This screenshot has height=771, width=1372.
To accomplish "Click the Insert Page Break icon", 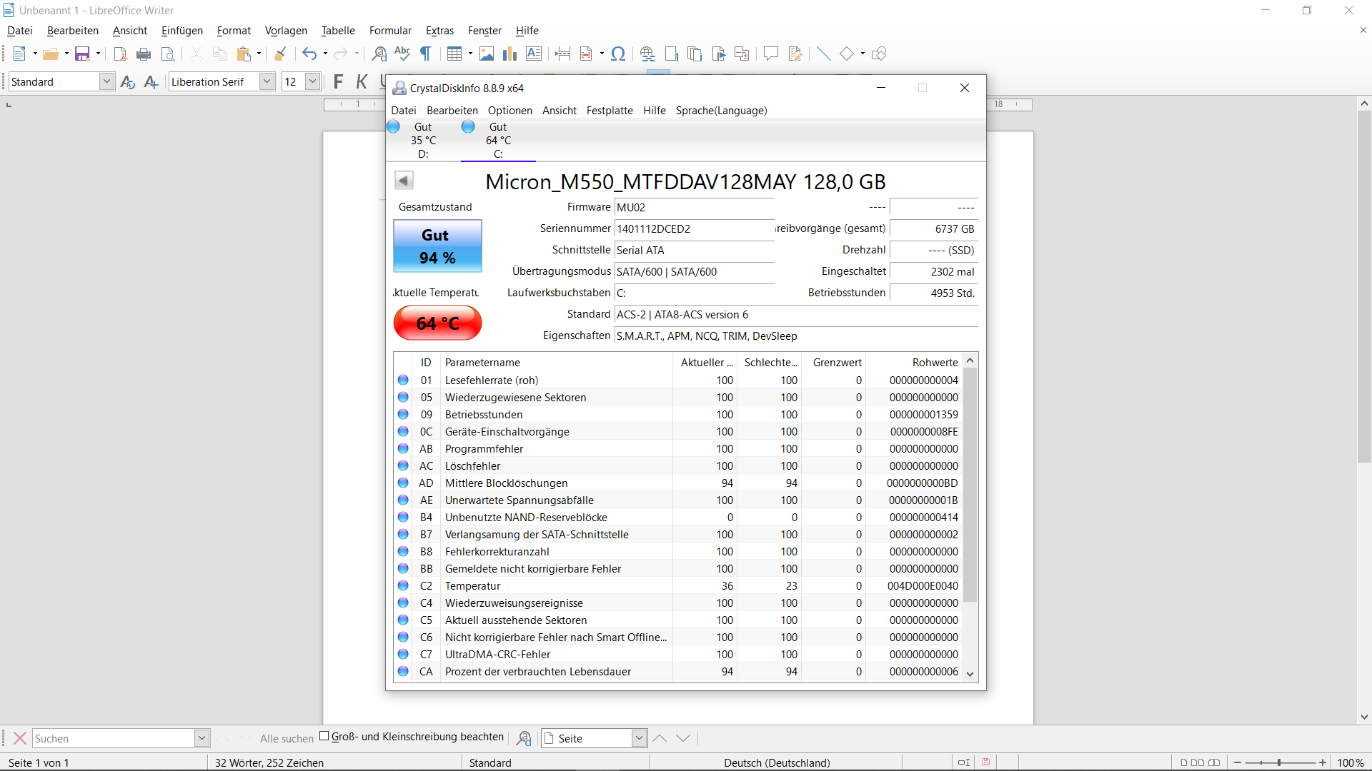I will (x=563, y=54).
